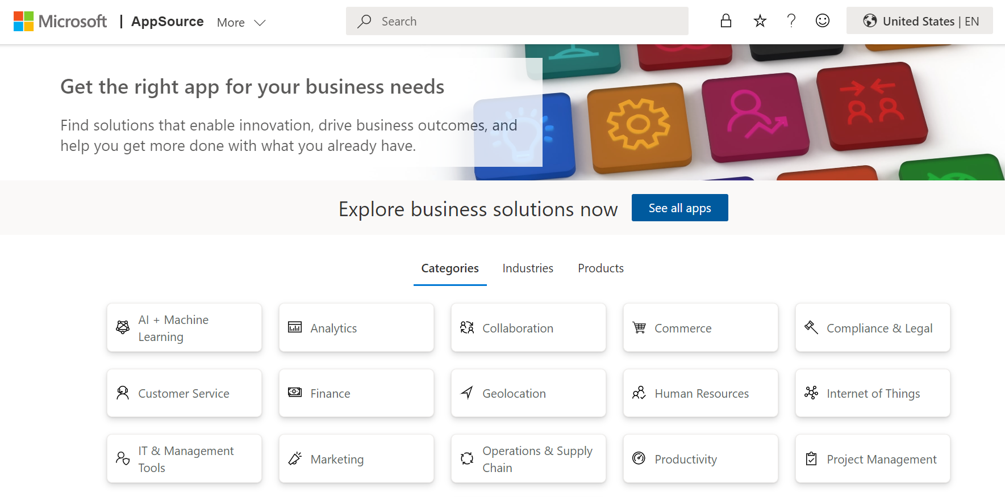Screen dimensions: 1005x497
Task: Expand the More navigation dropdown
Action: (x=241, y=22)
